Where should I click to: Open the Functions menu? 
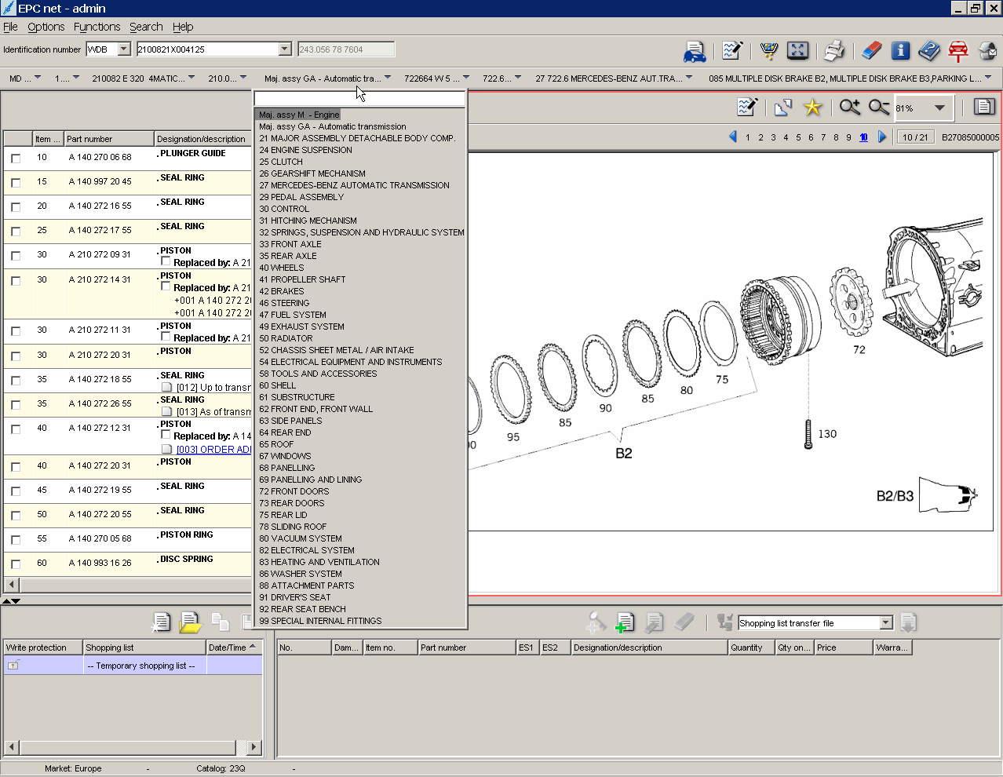click(x=97, y=26)
